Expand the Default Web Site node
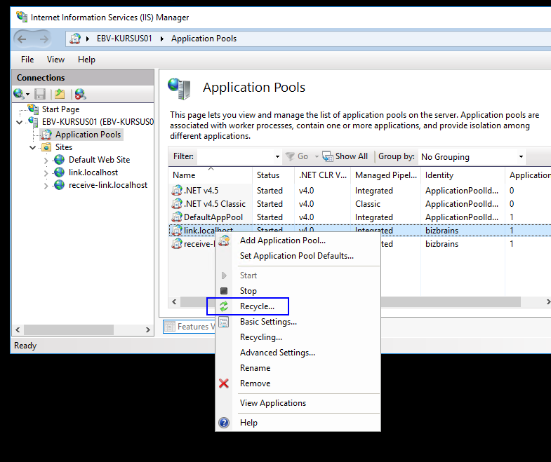551x462 pixels. point(46,160)
